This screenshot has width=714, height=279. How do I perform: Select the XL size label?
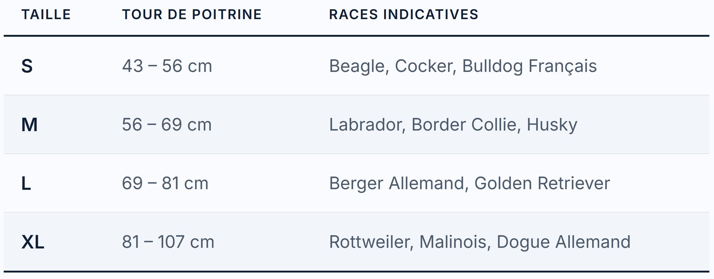click(x=33, y=242)
